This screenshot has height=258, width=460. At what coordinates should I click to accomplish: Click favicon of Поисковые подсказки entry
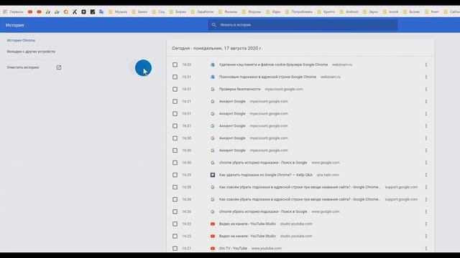(x=213, y=77)
